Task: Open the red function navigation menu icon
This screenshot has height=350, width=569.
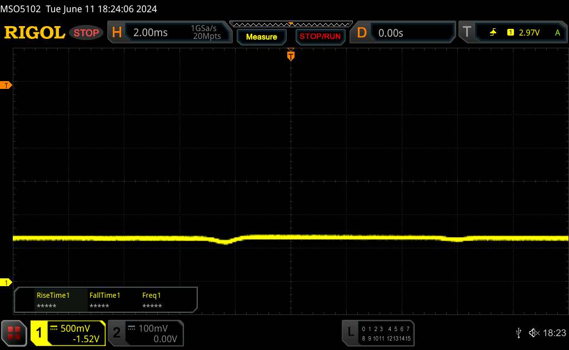Action: (14, 333)
